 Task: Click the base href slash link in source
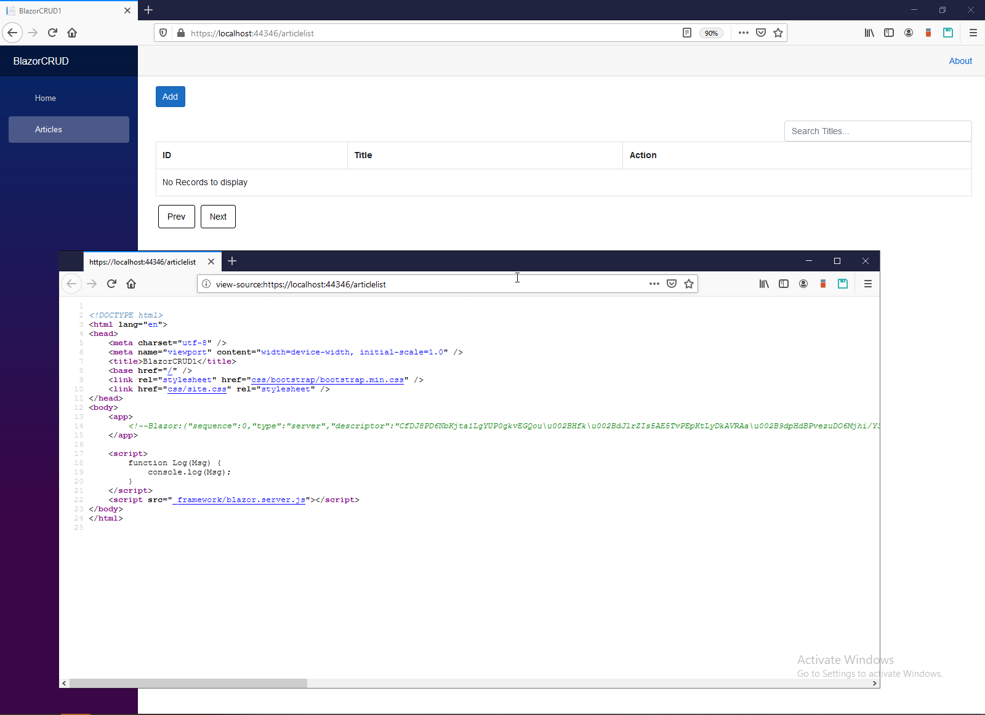(170, 370)
